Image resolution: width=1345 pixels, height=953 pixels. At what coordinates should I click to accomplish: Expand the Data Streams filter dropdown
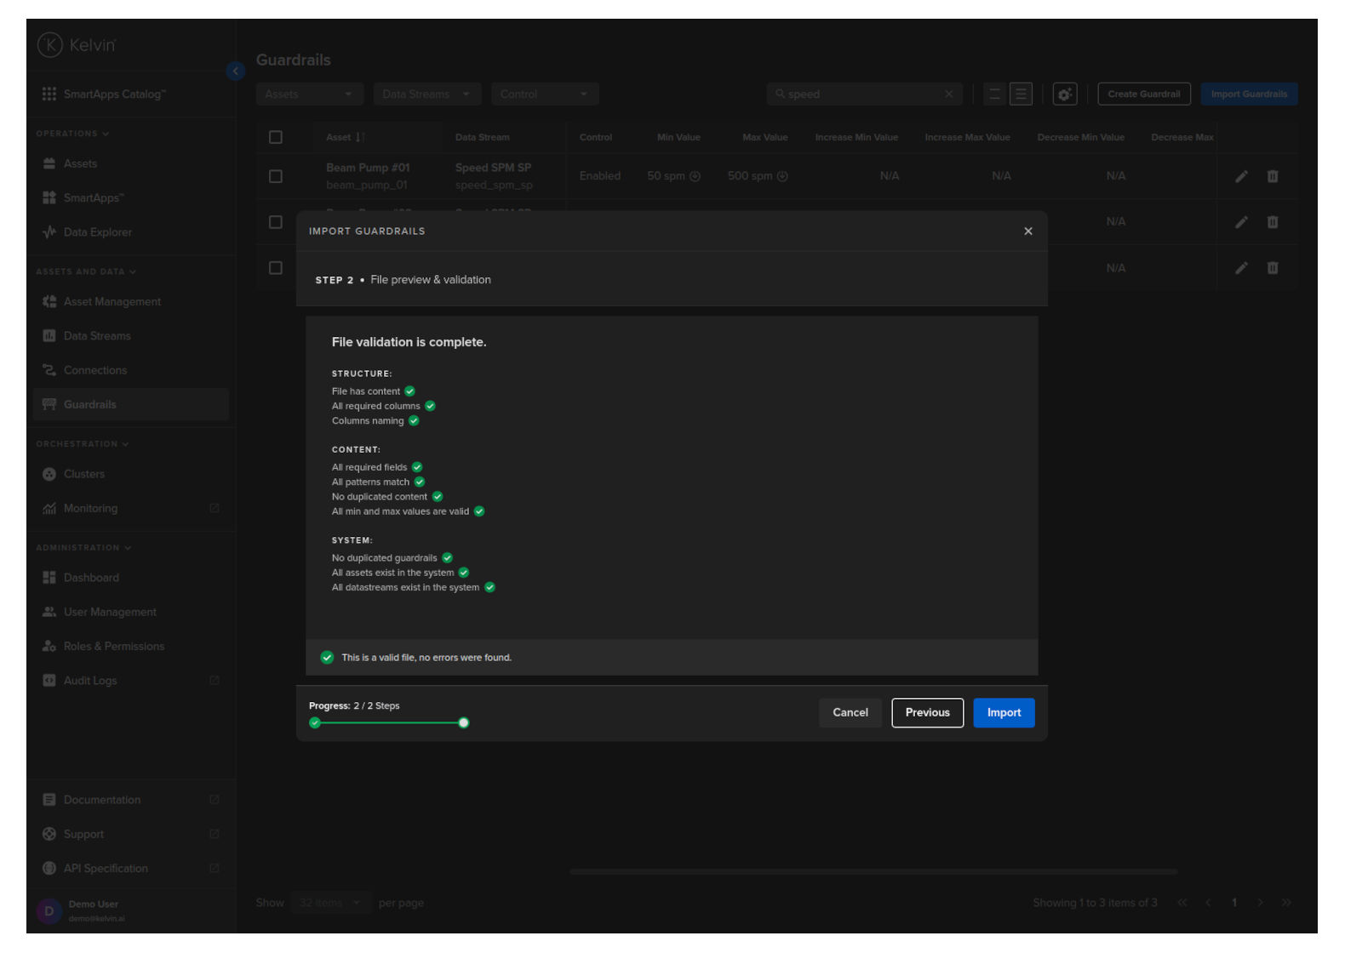pos(426,94)
